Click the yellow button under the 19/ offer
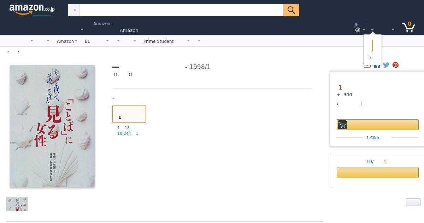The height and width of the screenshot is (223, 424). (x=377, y=172)
